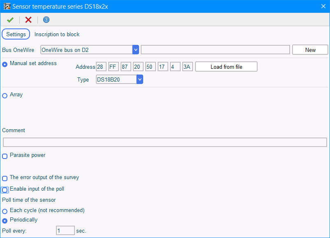
Task: Select the Array radio button
Action: (x=5, y=96)
